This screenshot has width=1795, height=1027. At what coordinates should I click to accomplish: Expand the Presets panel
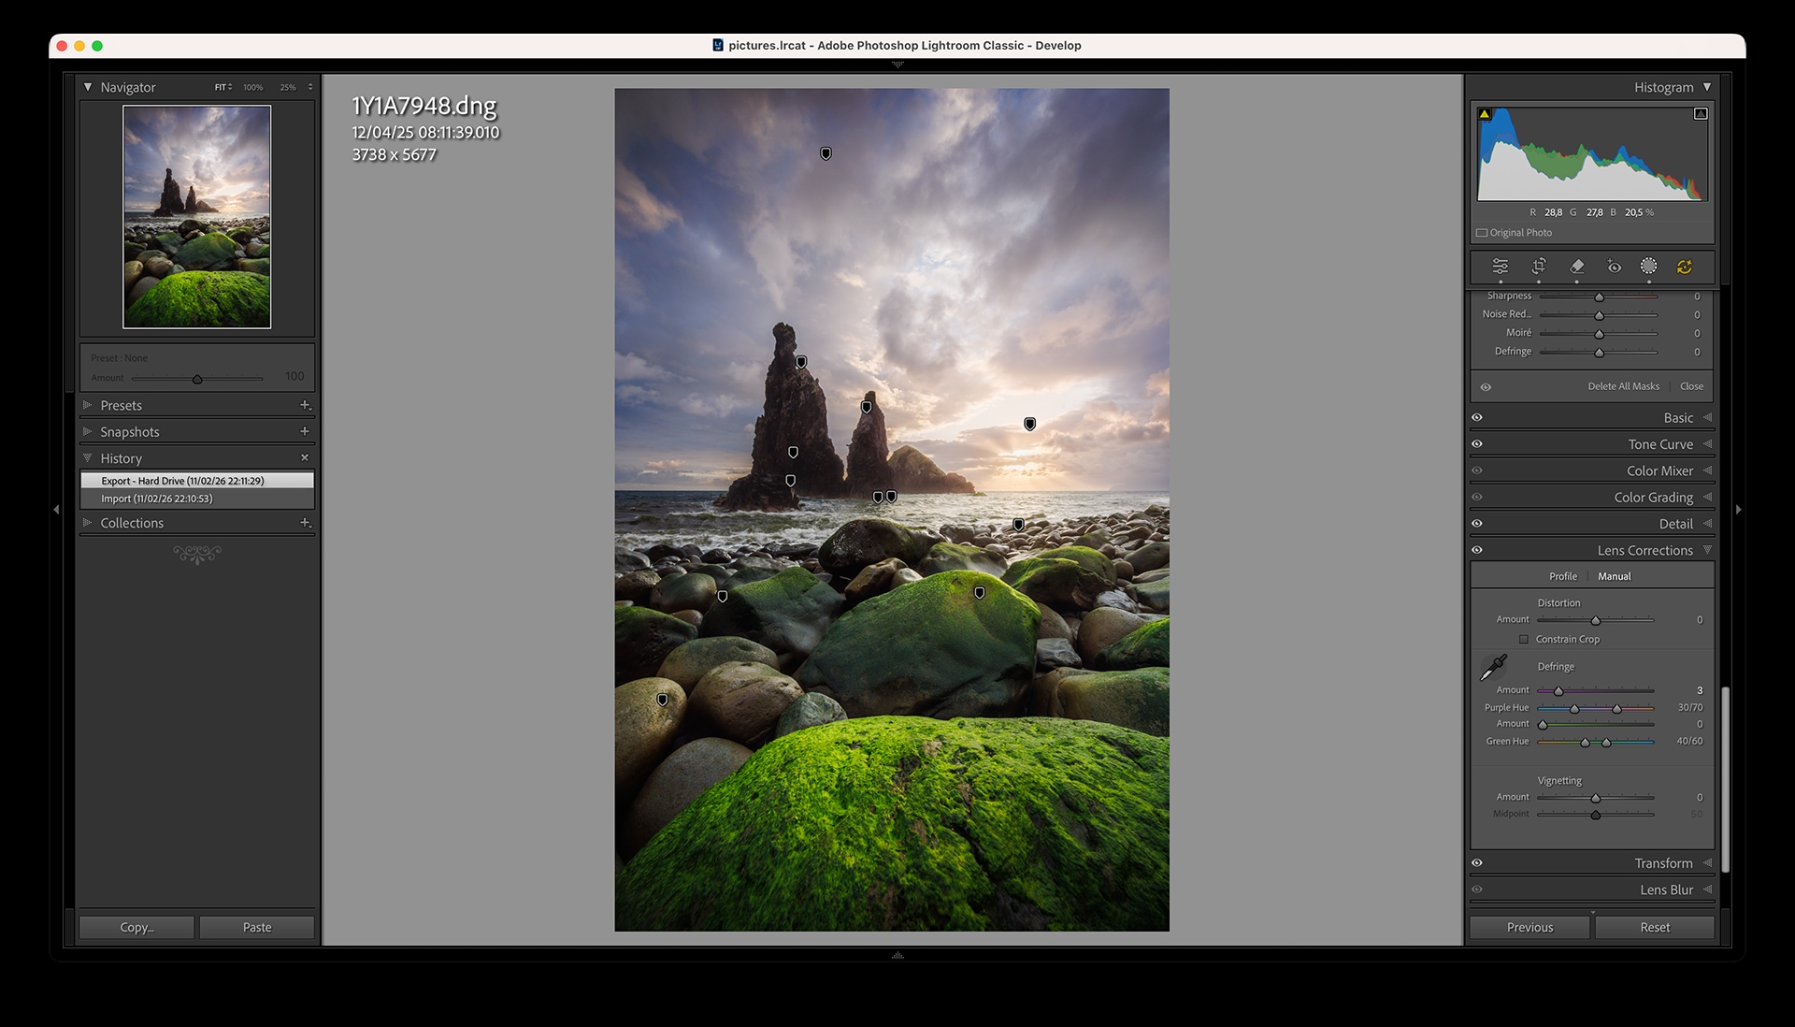87,405
